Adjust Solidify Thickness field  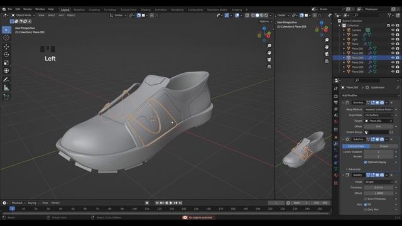pos(379,188)
